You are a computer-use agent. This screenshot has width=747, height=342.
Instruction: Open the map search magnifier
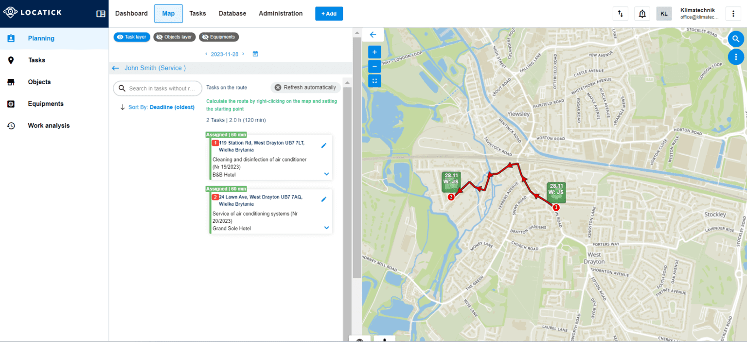736,39
